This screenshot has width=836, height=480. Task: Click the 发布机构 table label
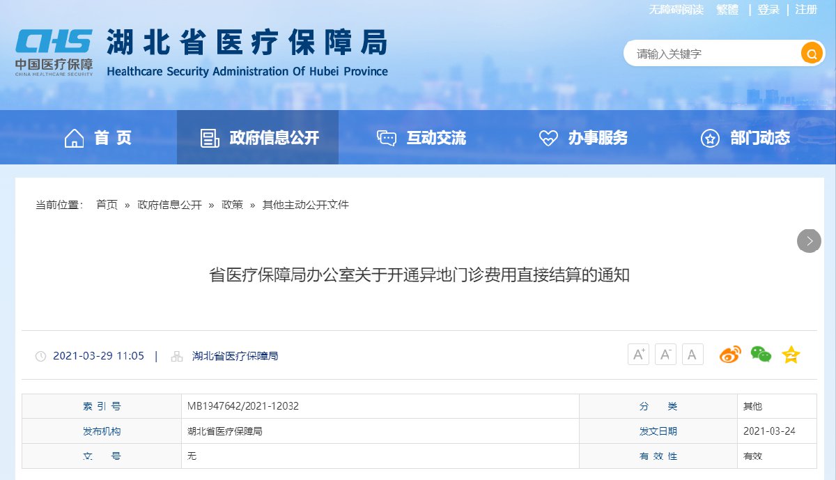[x=102, y=431]
